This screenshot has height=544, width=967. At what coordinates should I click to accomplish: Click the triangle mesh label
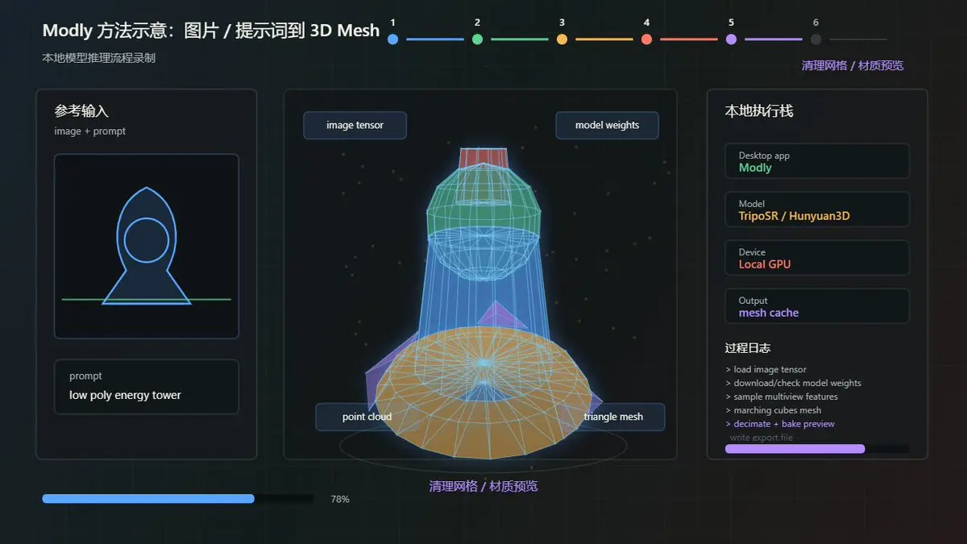613,417
